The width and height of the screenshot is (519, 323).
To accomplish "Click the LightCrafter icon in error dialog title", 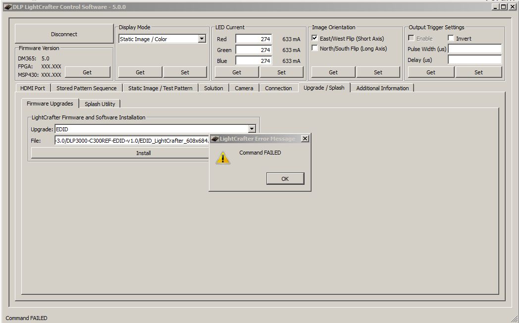I will [x=215, y=139].
